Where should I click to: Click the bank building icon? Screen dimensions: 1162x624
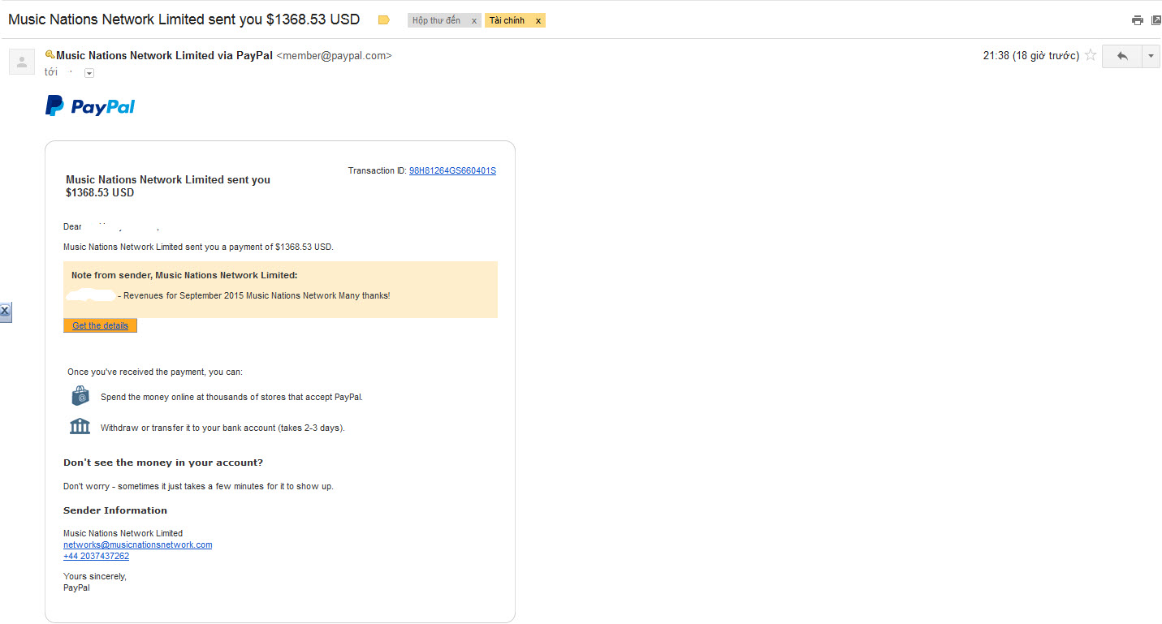coord(80,426)
